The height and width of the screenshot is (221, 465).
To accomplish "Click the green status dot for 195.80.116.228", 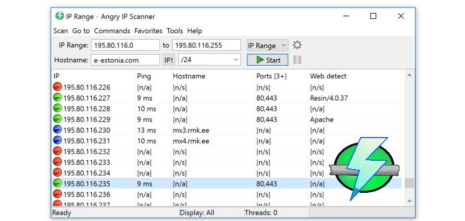I will tap(57, 108).
